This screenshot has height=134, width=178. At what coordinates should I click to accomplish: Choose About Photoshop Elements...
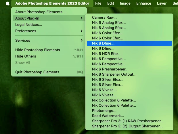(x=49, y=12)
